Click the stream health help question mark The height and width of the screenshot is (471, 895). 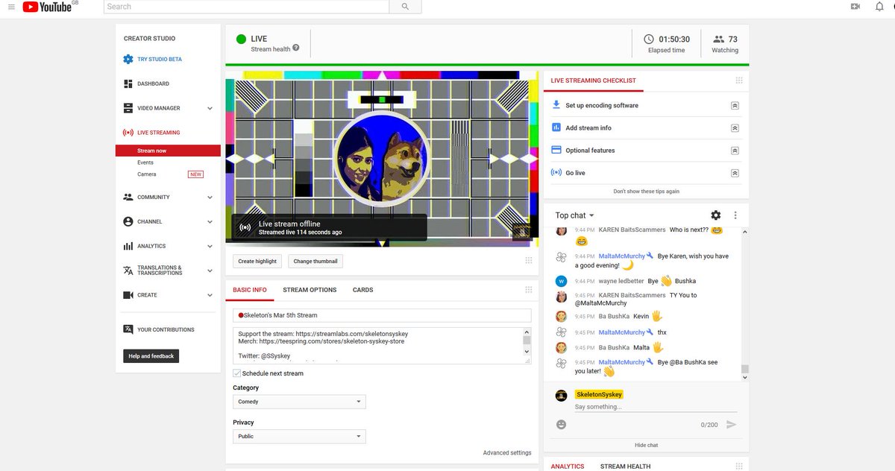[x=296, y=48]
